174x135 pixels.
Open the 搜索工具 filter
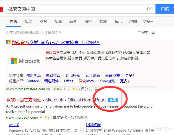pyautogui.click(x=148, y=33)
